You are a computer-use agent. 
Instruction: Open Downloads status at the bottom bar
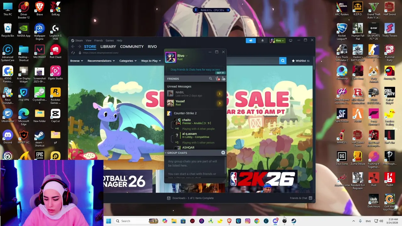190,198
